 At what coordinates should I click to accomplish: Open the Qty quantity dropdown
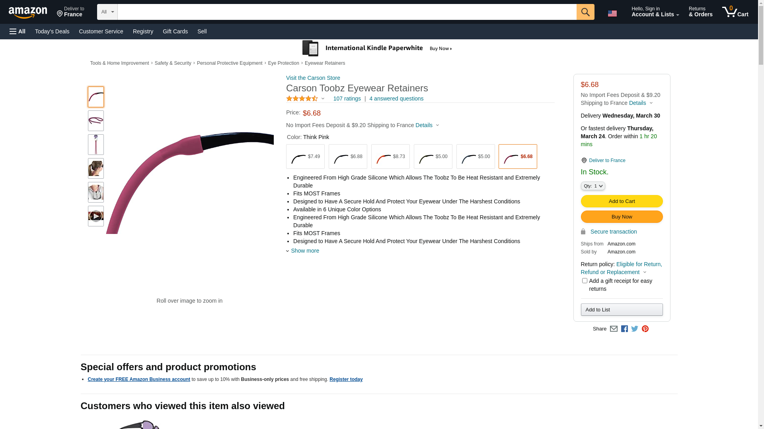(x=592, y=186)
